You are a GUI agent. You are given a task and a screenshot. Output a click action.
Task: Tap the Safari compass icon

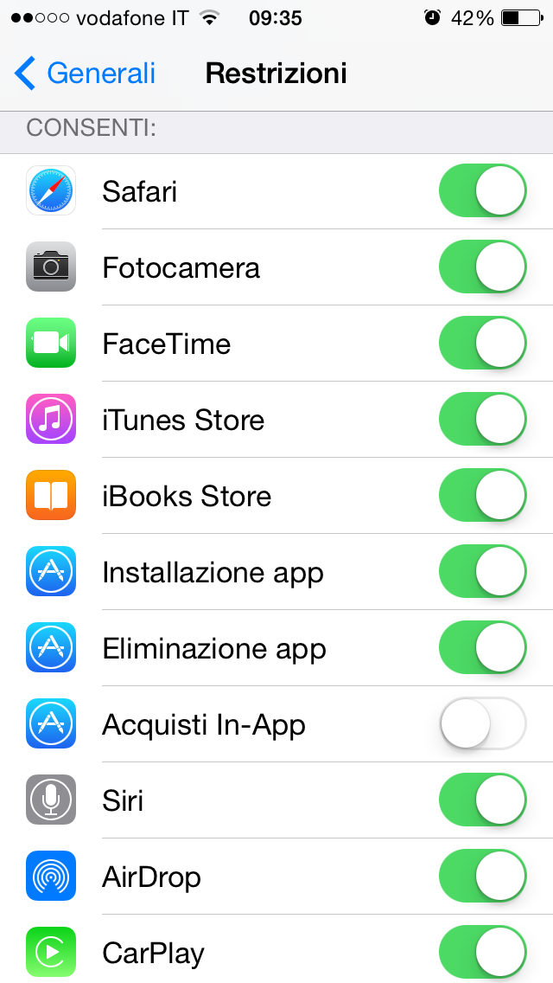pyautogui.click(x=51, y=191)
